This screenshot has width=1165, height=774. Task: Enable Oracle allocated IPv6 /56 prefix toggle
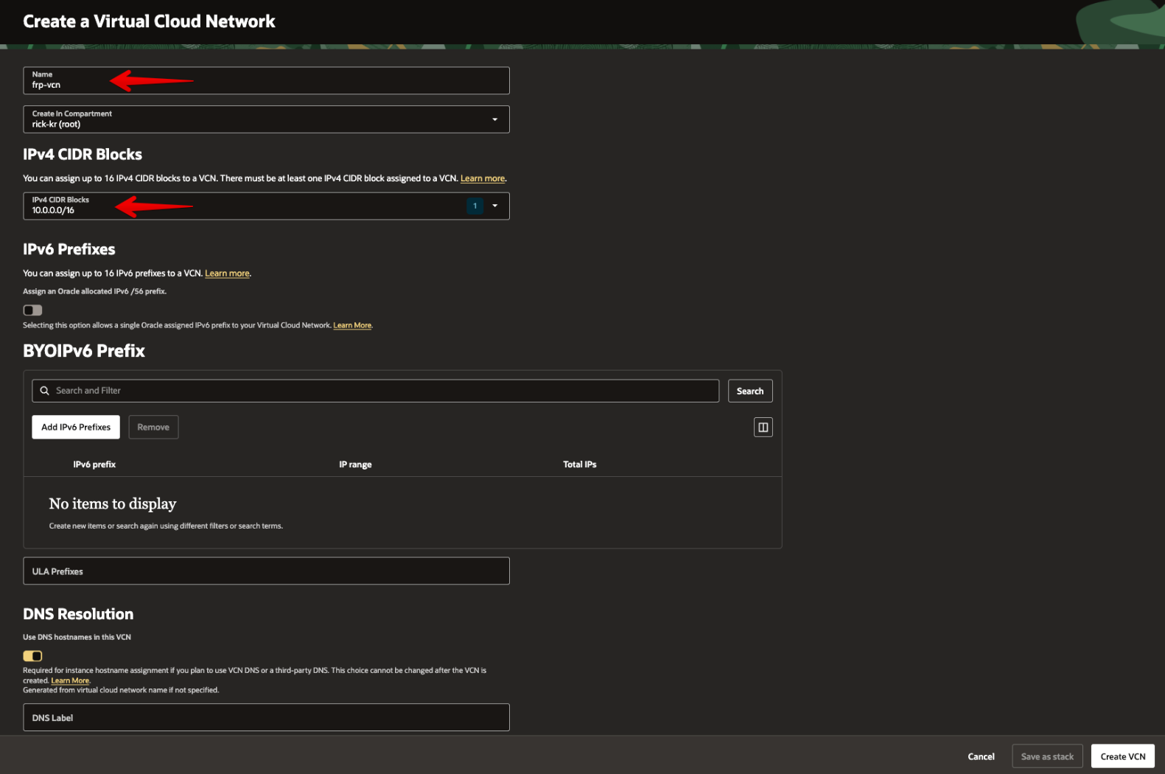pos(32,310)
